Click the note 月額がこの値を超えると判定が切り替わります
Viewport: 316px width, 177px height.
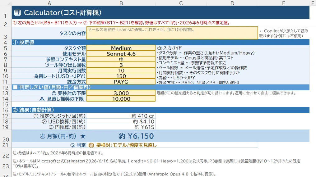click(x=226, y=93)
